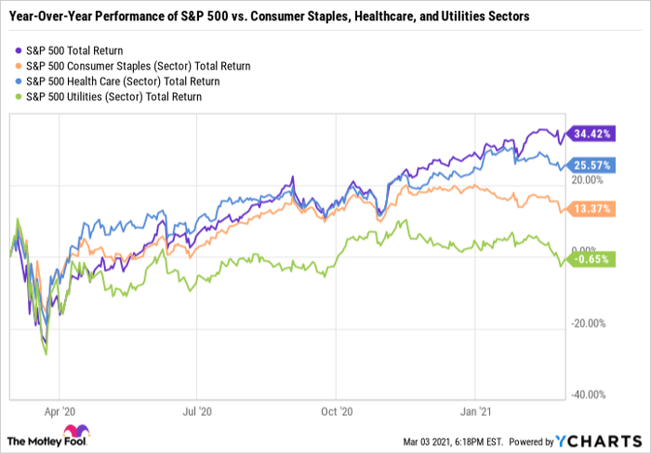Click the -0.65% green value tag
Screen dimensions: 651x453
[x=590, y=259]
